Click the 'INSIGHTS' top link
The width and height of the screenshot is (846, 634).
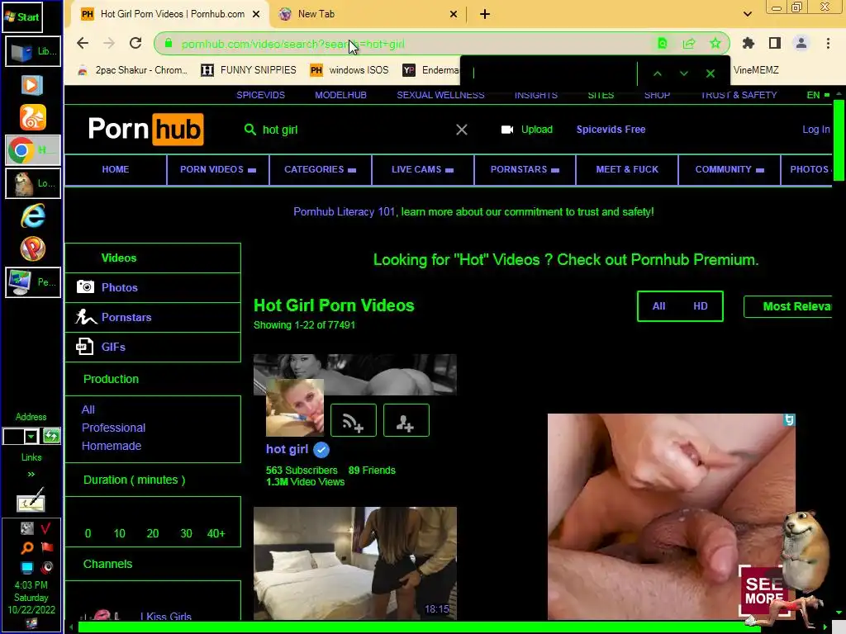535,95
